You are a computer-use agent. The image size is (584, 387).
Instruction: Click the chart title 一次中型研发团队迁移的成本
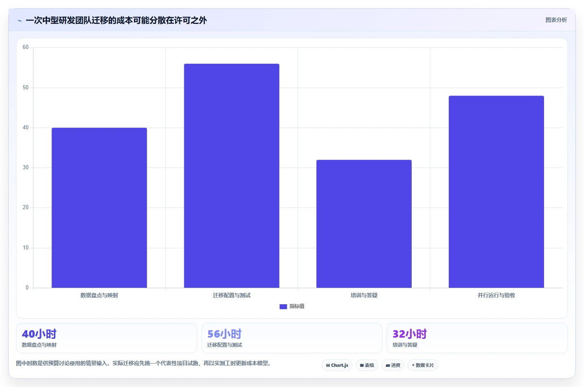point(116,20)
